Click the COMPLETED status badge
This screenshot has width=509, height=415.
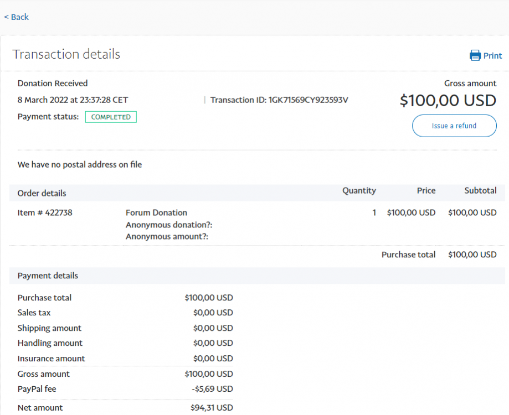[111, 117]
